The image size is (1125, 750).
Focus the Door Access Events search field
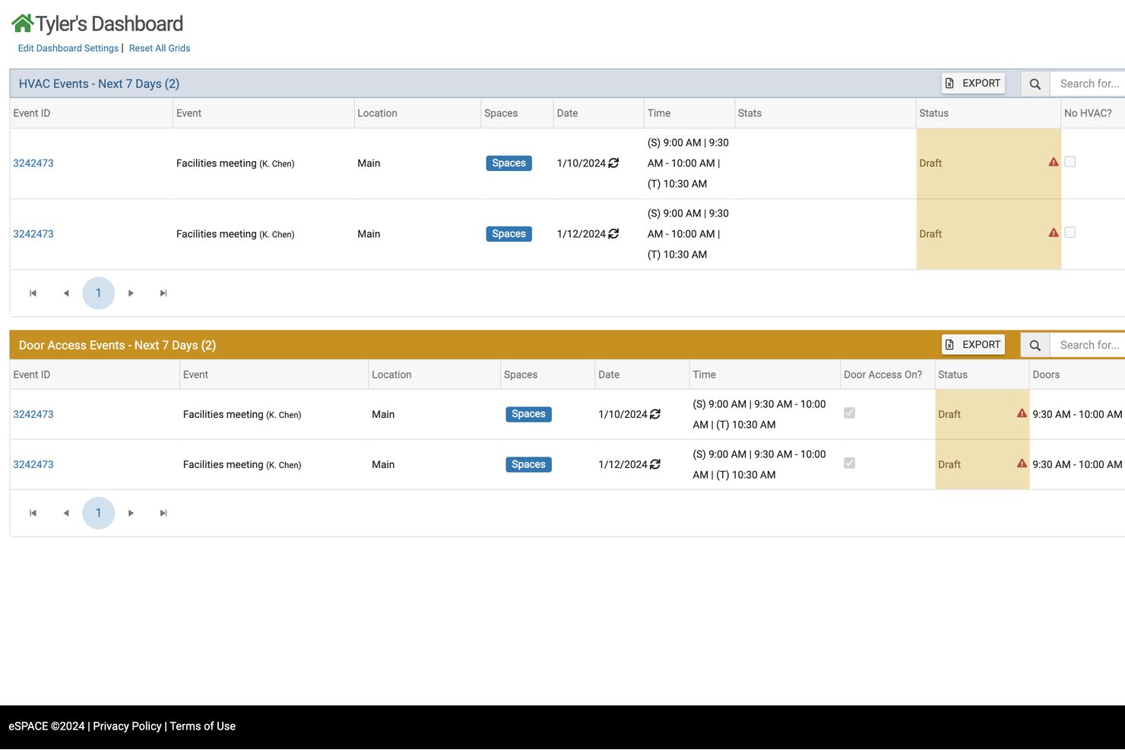1088,345
